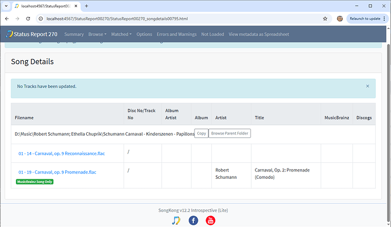Image resolution: width=391 pixels, height=227 pixels.
Task: Open the Carnaval Reconnaissance.flac file link
Action: (62, 153)
